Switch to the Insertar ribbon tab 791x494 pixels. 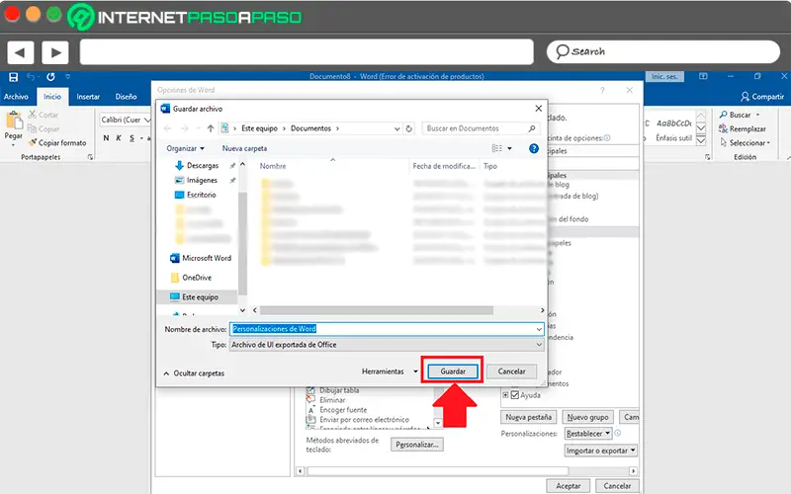coord(88,96)
